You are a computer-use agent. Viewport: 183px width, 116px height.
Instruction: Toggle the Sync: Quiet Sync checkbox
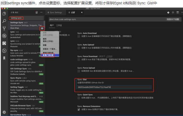point(79,98)
